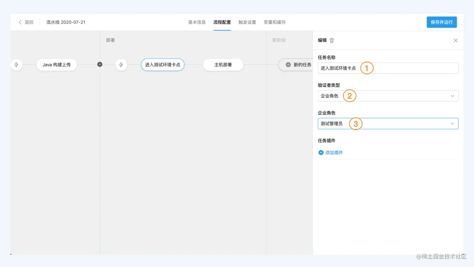Click the delete (trash) icon beside 编辑
The width and height of the screenshot is (474, 267).
(332, 40)
